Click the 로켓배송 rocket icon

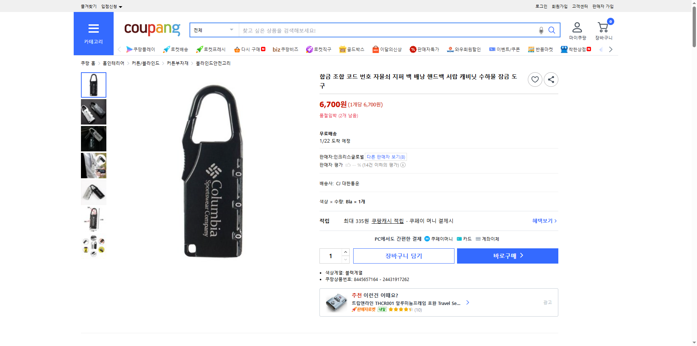click(166, 49)
